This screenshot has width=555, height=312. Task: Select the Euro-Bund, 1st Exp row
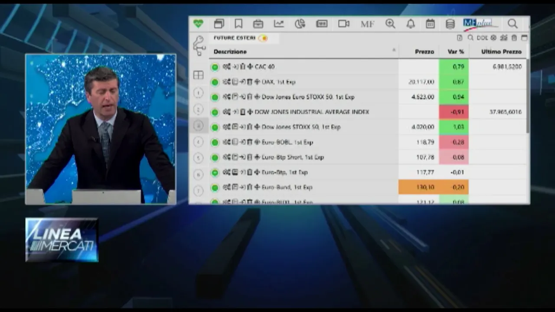pyautogui.click(x=287, y=188)
